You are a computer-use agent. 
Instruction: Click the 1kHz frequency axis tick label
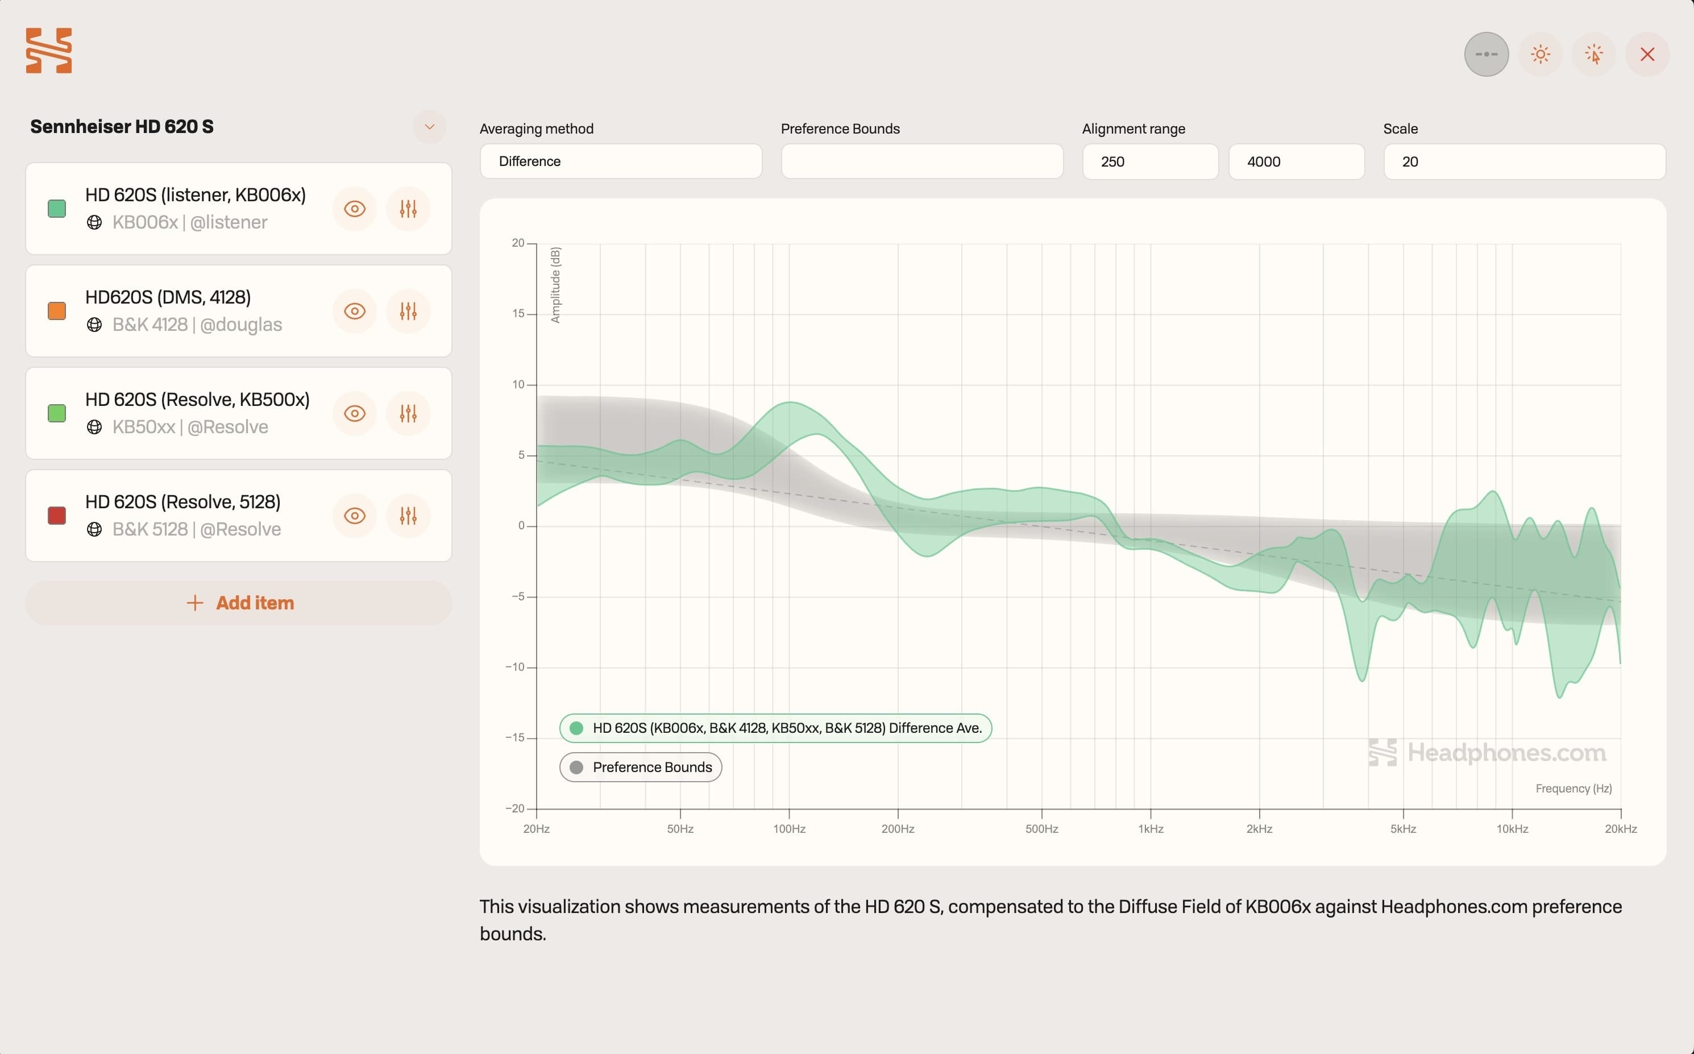click(x=1151, y=829)
